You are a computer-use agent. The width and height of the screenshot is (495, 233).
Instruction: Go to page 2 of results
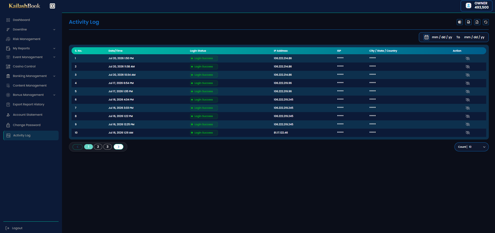[x=98, y=147]
